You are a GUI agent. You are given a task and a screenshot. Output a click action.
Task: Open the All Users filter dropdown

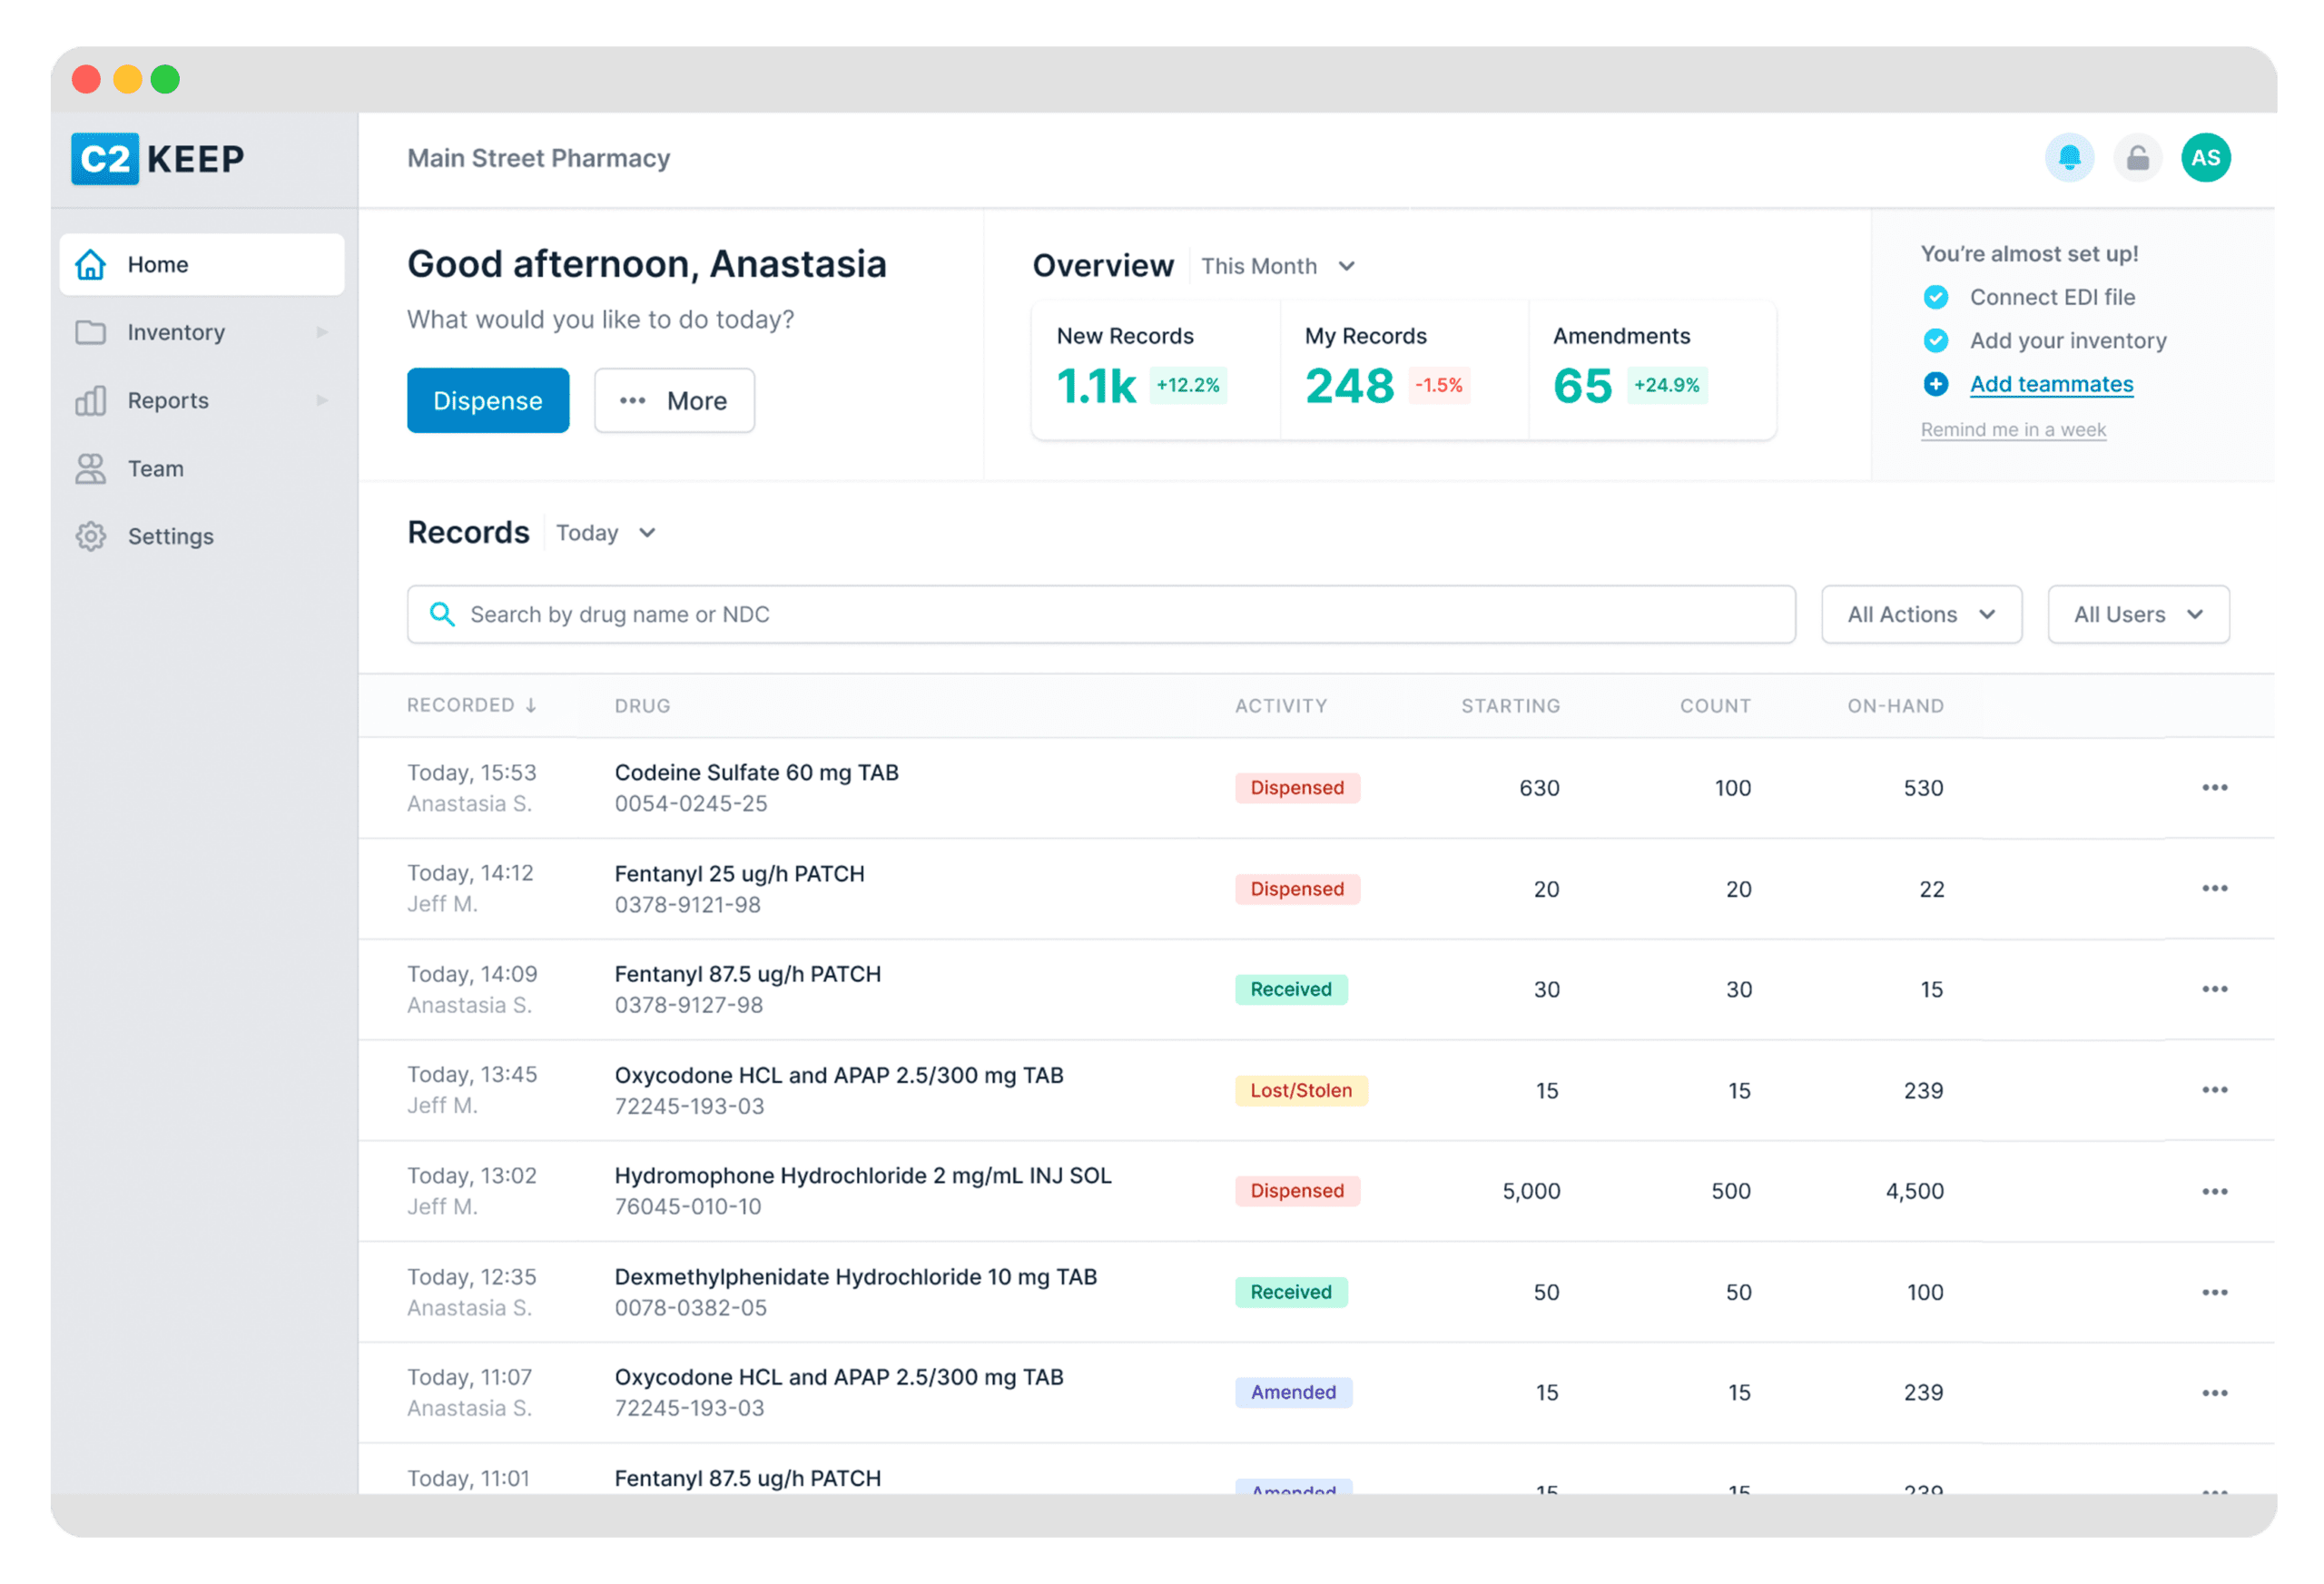2137,614
